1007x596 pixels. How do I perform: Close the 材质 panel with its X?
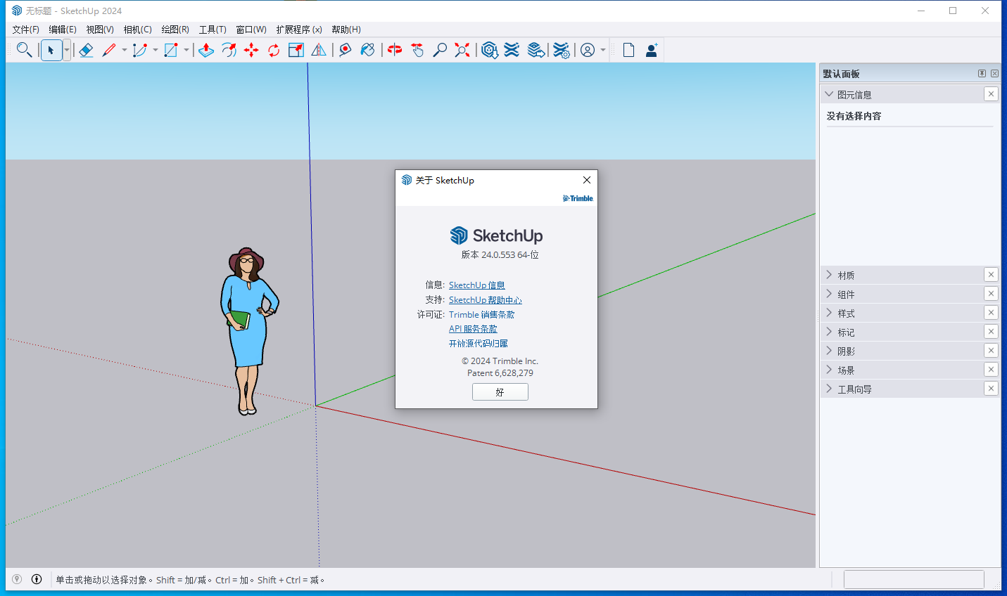[x=991, y=275]
